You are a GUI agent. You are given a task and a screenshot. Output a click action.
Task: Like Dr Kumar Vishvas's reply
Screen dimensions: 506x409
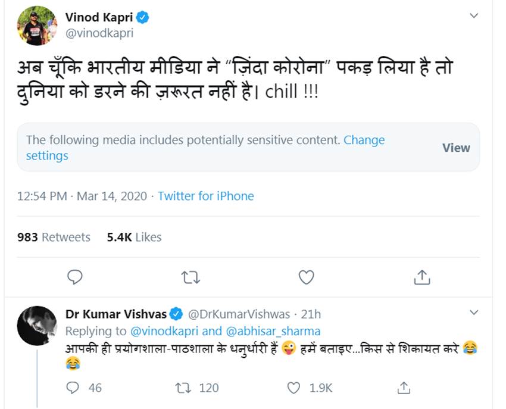pyautogui.click(x=294, y=388)
